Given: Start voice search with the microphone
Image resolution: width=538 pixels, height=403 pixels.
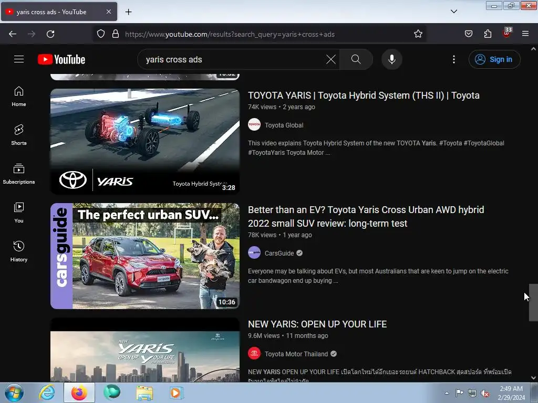Looking at the screenshot, I should tap(391, 59).
